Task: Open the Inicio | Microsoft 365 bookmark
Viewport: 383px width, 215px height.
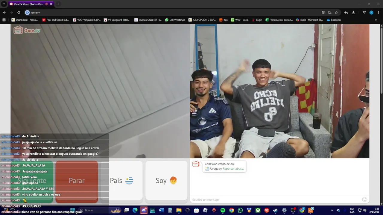Action: pos(309,20)
